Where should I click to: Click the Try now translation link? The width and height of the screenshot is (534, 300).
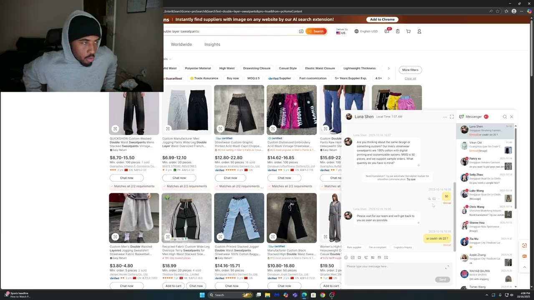pos(411,179)
